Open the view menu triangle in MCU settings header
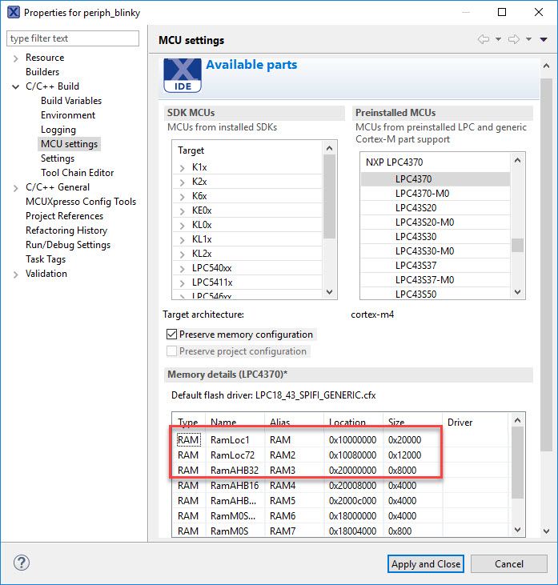The width and height of the screenshot is (558, 585). pyautogui.click(x=544, y=39)
